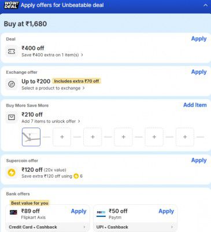Click the exchange offer swap icon

point(12,84)
